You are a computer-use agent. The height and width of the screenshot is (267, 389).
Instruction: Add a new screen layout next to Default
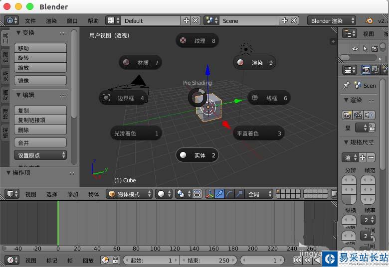186,20
